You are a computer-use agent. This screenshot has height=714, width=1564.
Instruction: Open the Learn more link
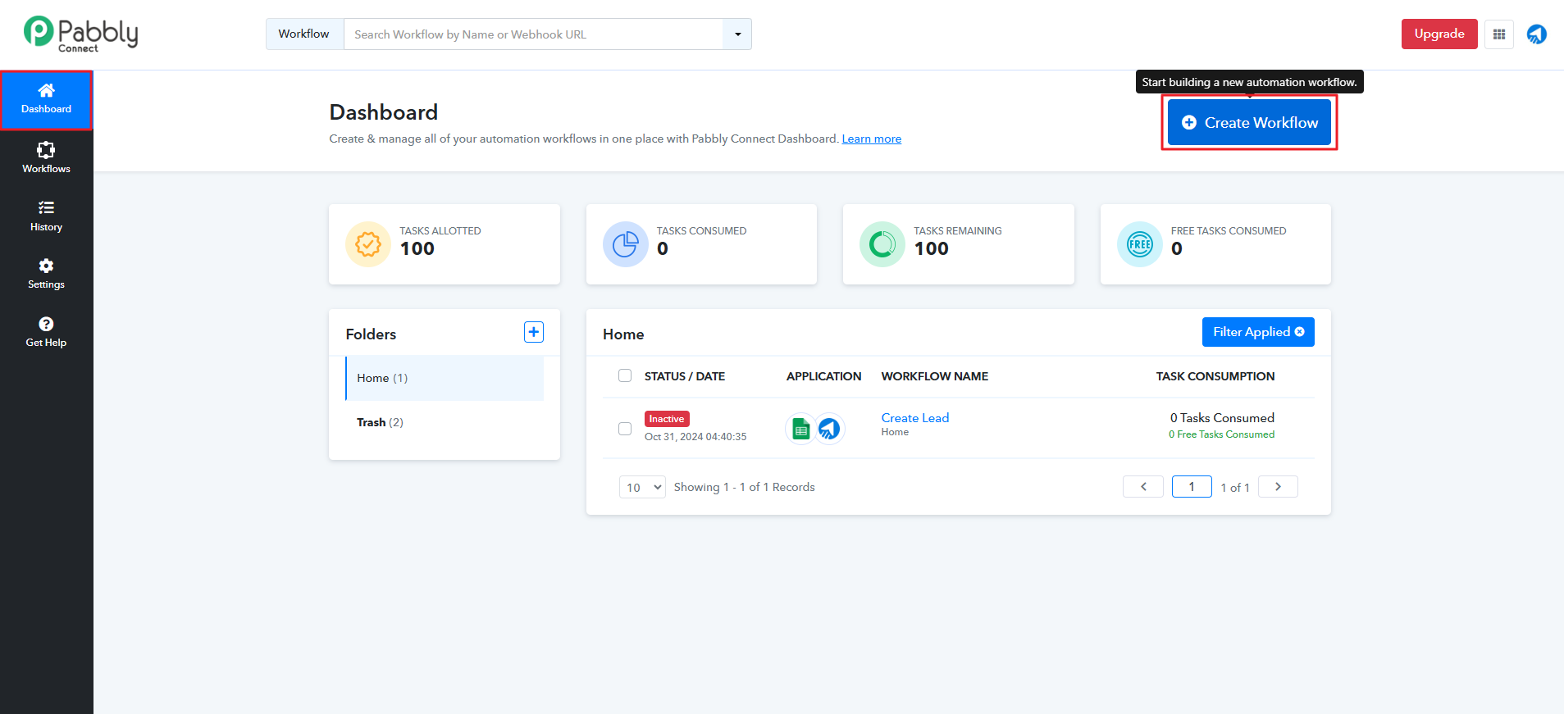[871, 139]
